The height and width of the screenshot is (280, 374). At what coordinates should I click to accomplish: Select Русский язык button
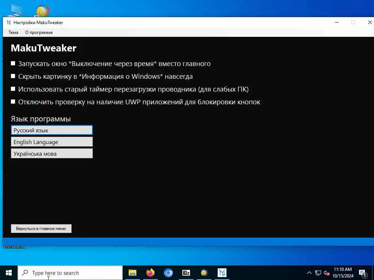[52, 130]
